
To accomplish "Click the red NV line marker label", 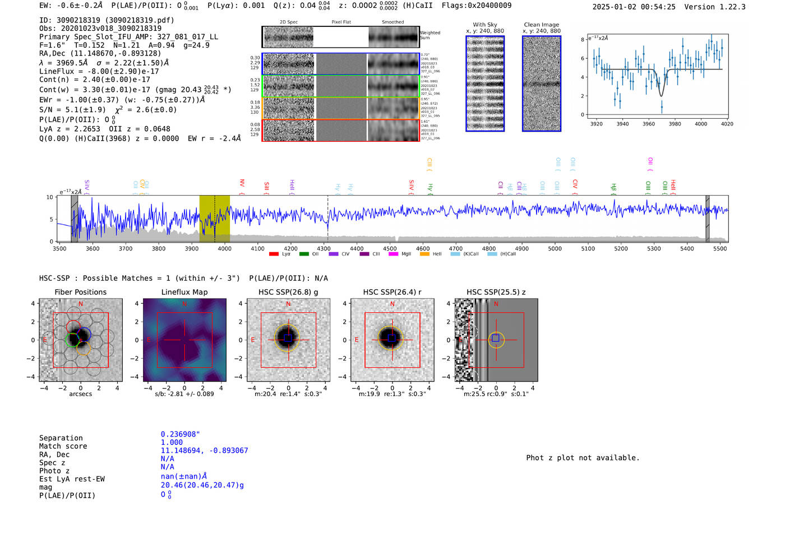I will click(x=242, y=184).
